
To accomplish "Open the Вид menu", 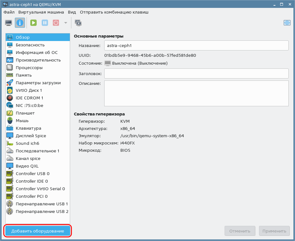I will coord(72,12).
